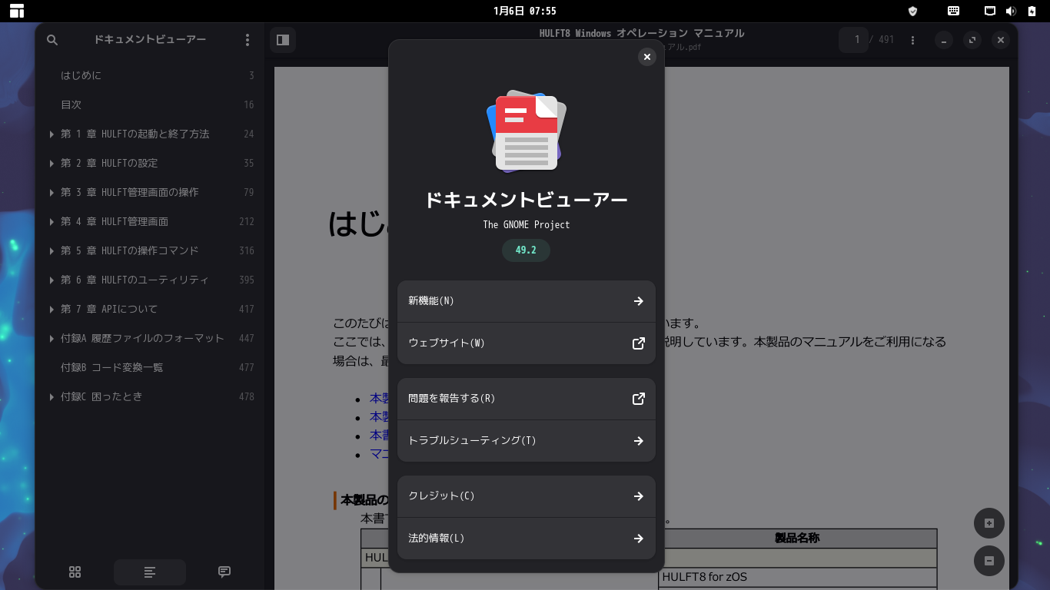The image size is (1050, 590).
Task: Select 付録B コード変換一覧 outline entry
Action: coord(150,368)
